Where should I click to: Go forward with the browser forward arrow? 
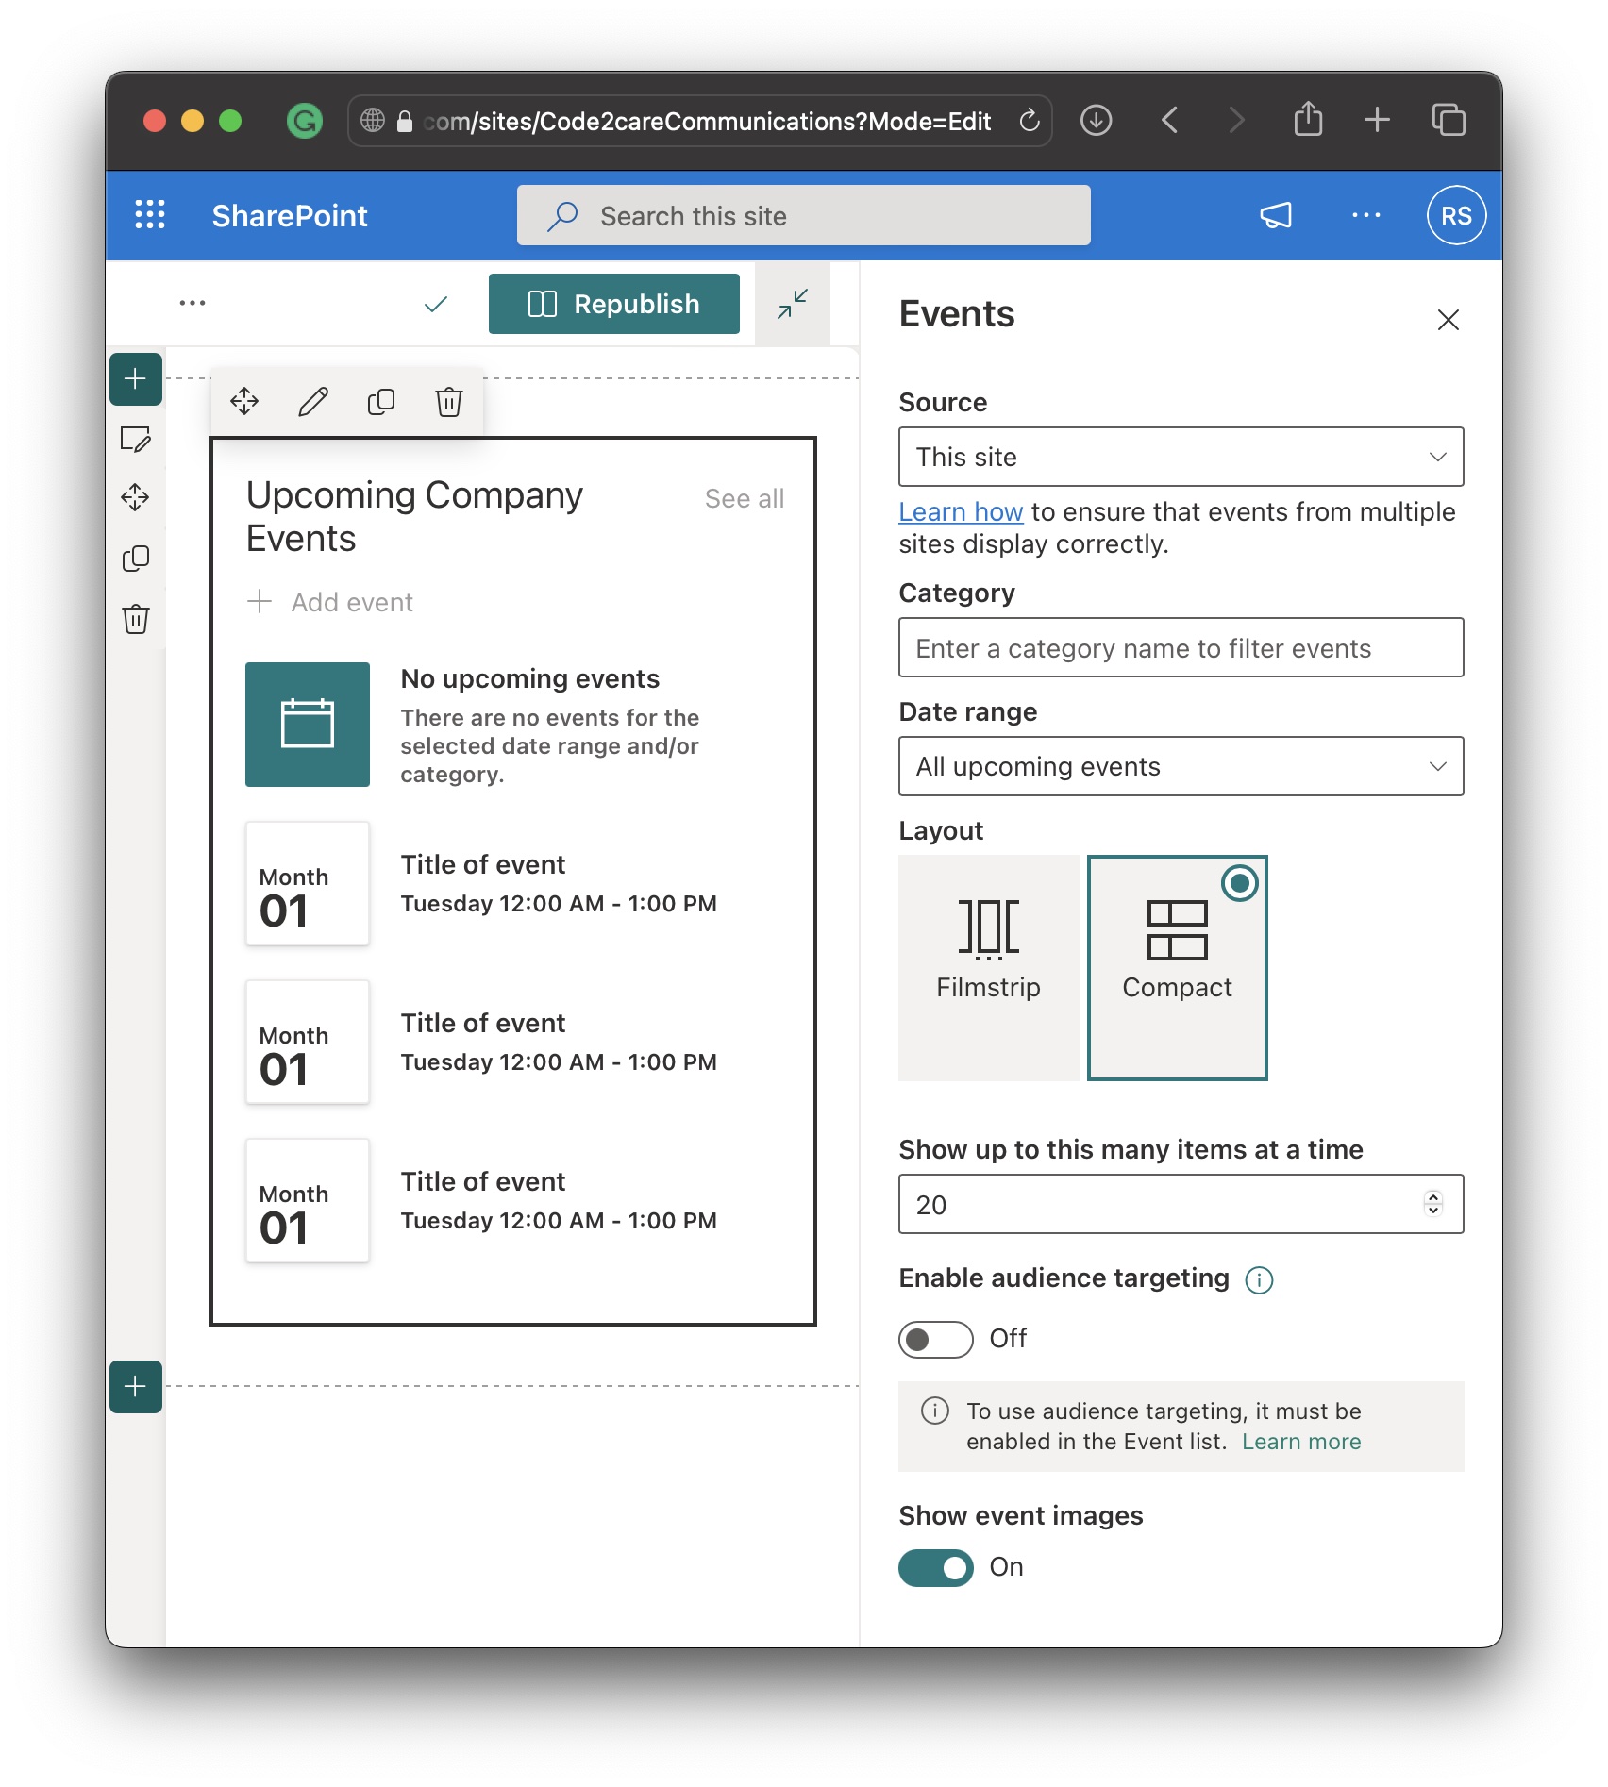point(1236,121)
